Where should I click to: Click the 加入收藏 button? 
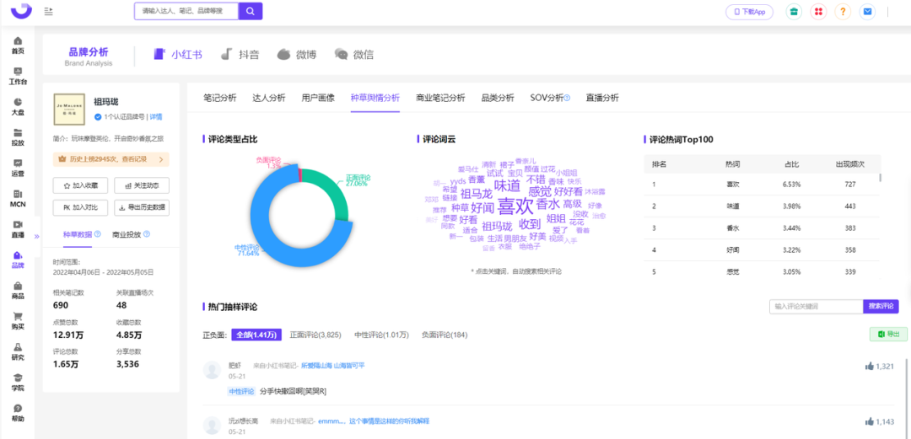coord(81,186)
